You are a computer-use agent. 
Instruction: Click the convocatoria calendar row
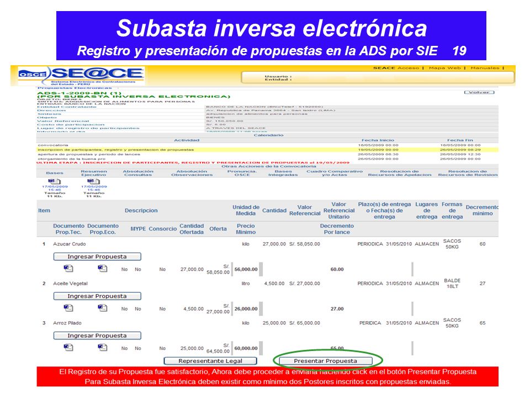click(x=267, y=145)
